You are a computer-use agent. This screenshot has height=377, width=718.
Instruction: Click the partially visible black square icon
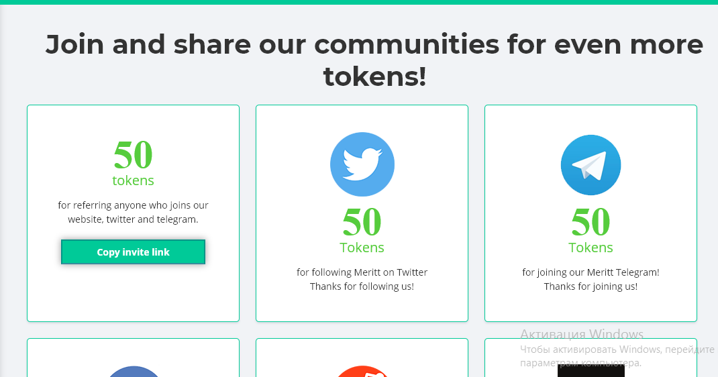click(591, 371)
